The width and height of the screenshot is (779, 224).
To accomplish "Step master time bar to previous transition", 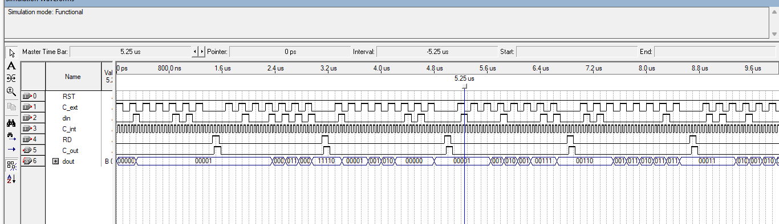I will click(195, 52).
